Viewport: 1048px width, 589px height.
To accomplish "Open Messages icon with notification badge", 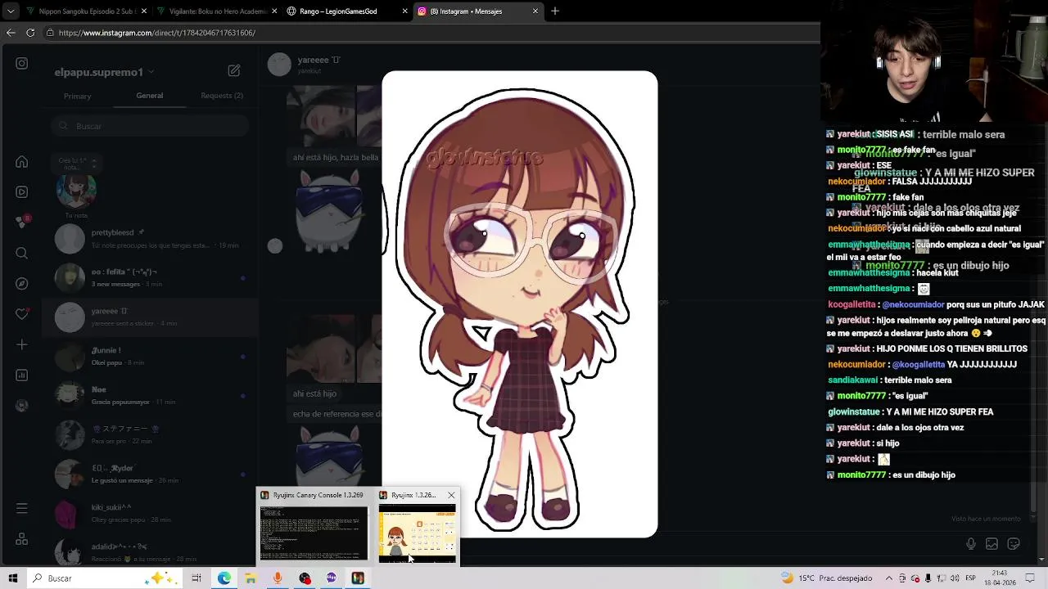I will [x=22, y=222].
